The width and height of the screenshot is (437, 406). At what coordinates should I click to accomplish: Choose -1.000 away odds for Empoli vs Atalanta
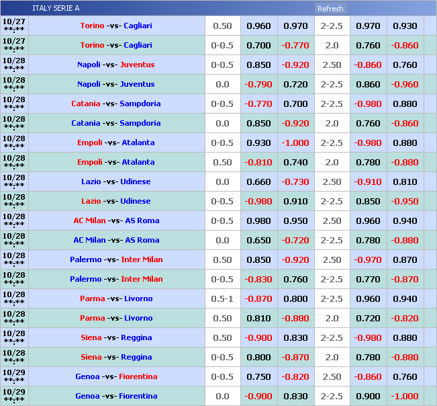[295, 143]
